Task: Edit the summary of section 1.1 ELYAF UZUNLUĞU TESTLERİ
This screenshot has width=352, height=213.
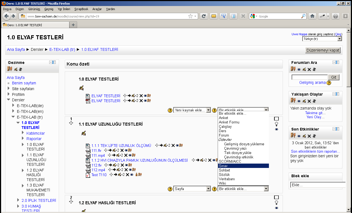Action: tap(84, 133)
